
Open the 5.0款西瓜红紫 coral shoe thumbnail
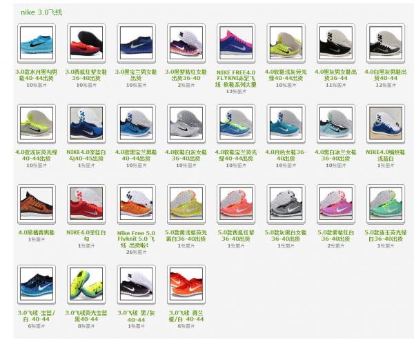point(236,203)
